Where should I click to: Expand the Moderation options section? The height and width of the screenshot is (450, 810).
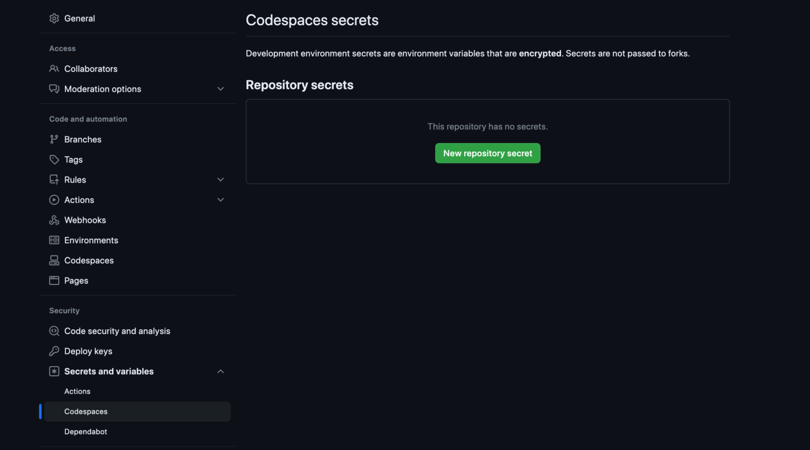220,89
